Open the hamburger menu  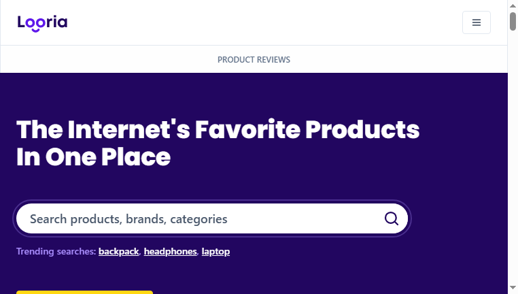pos(476,22)
